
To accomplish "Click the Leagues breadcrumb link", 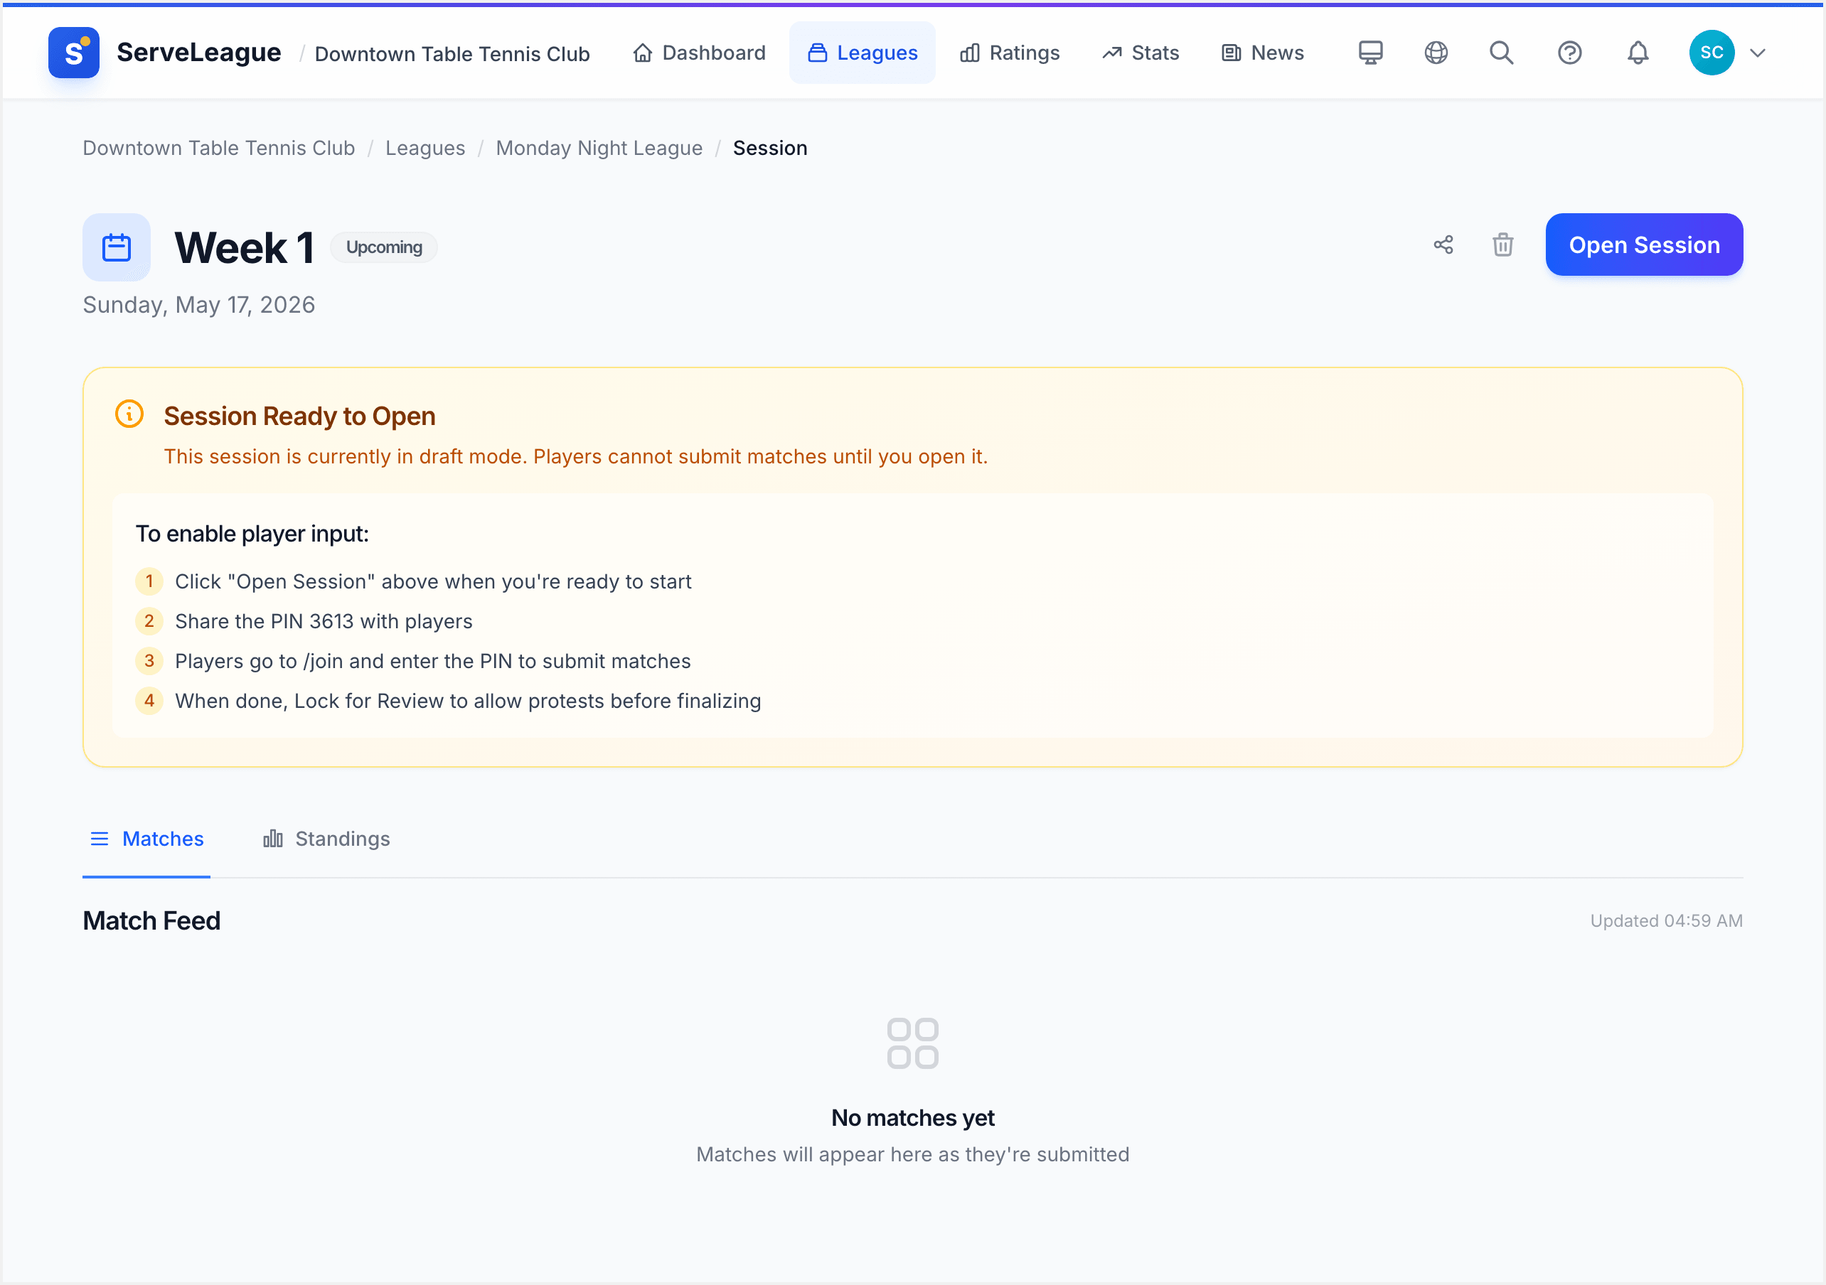I will tap(425, 148).
